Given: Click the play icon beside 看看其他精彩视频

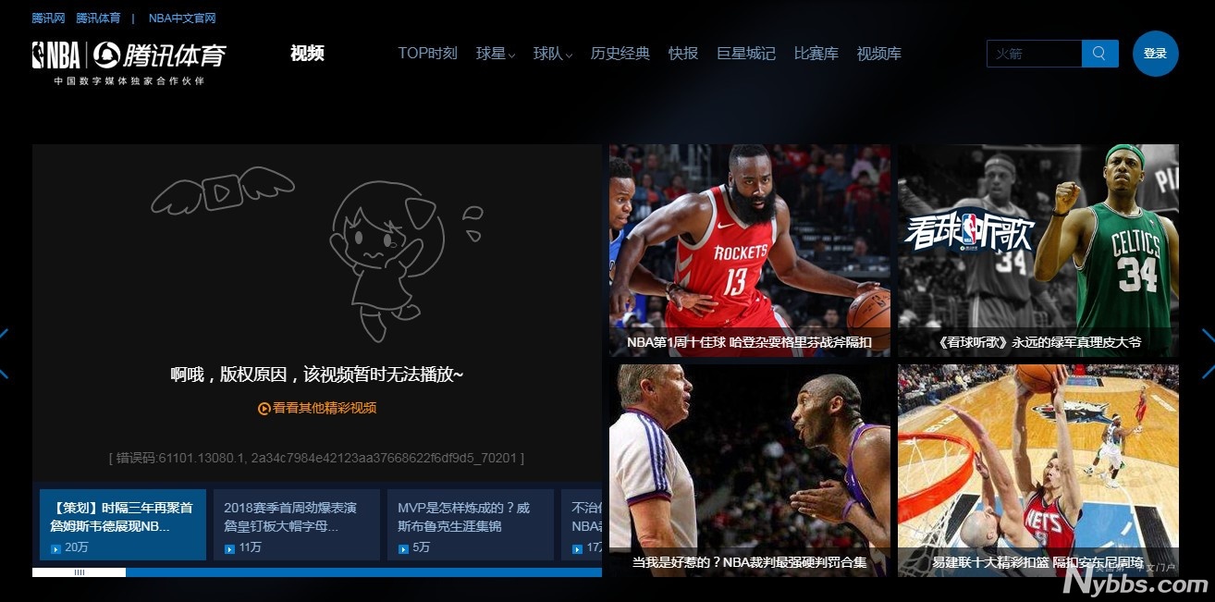Looking at the screenshot, I should (264, 409).
